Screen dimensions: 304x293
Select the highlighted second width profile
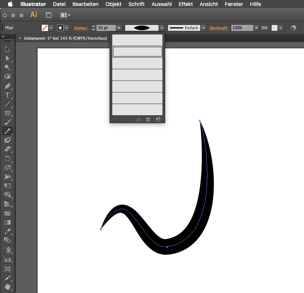coord(137,52)
